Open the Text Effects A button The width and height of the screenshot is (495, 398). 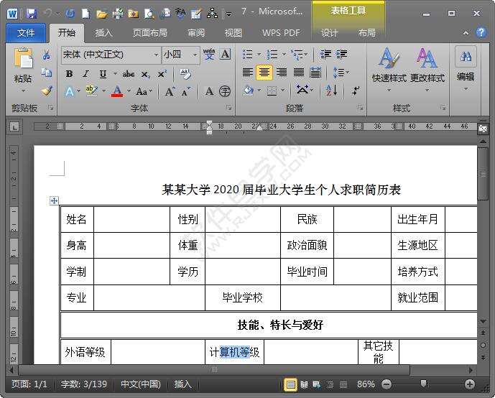pyautogui.click(x=69, y=91)
